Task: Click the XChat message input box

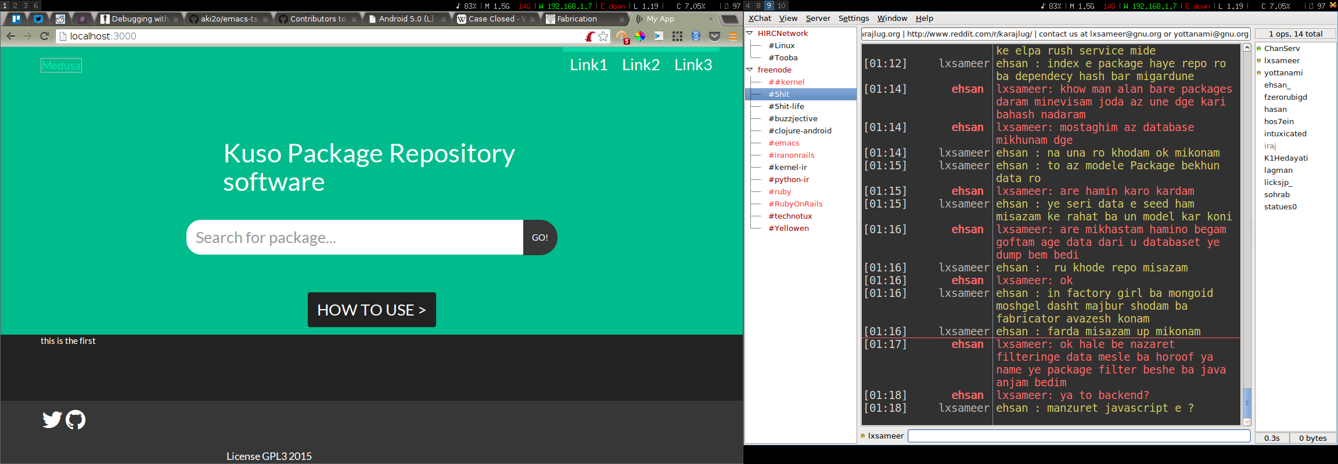Action: [x=1078, y=436]
